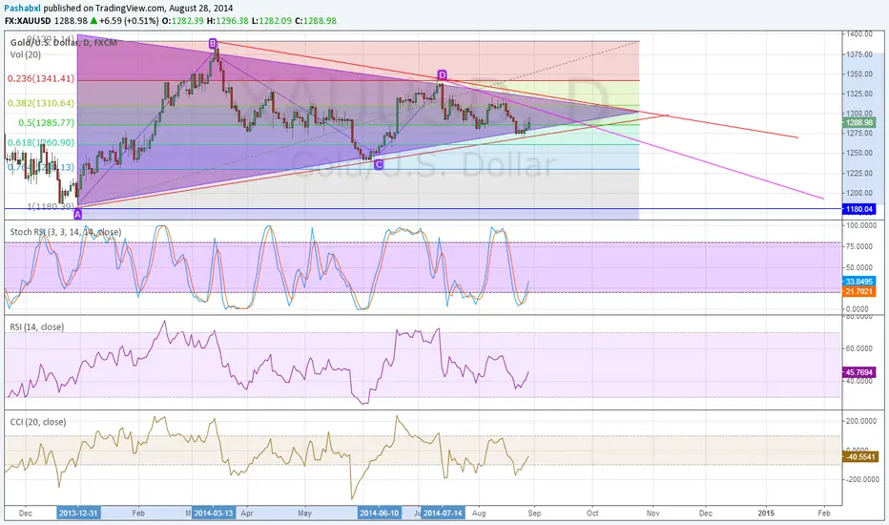Select pattern point D marker
Screen dimensions: 889x525
tap(442, 74)
